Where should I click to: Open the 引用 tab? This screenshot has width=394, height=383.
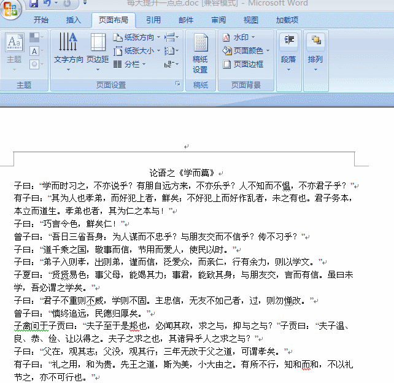[153, 20]
